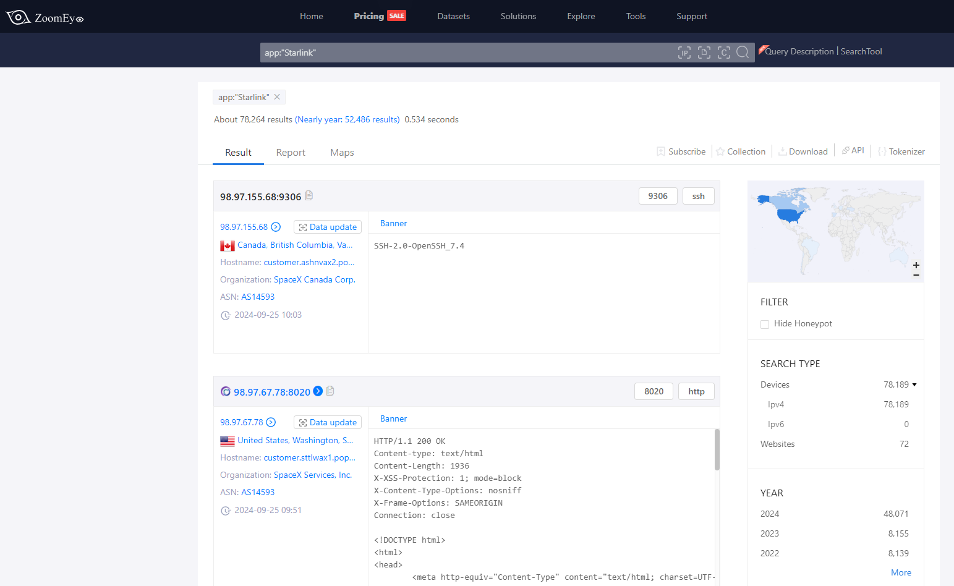Click the banner scrollbar in second result
Viewport: 954px width, 586px height.
[717, 449]
